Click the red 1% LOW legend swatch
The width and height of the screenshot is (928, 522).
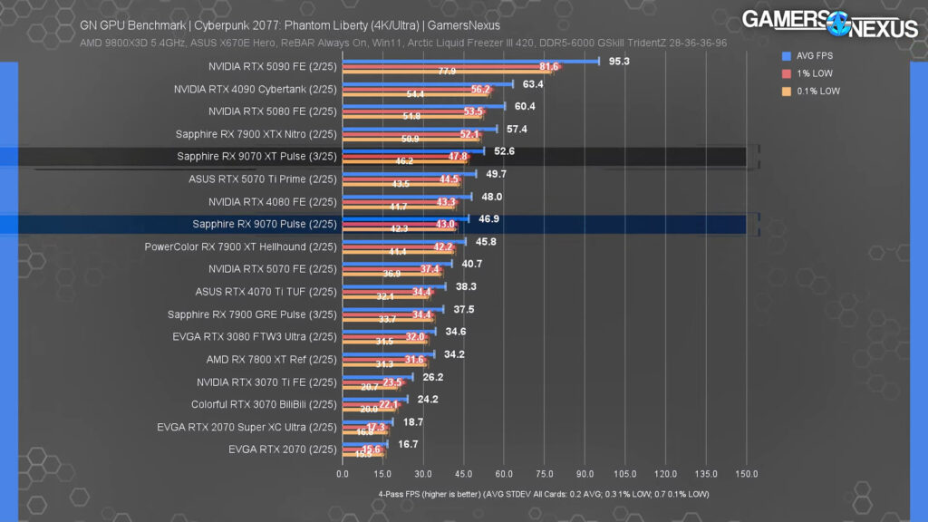pos(786,74)
